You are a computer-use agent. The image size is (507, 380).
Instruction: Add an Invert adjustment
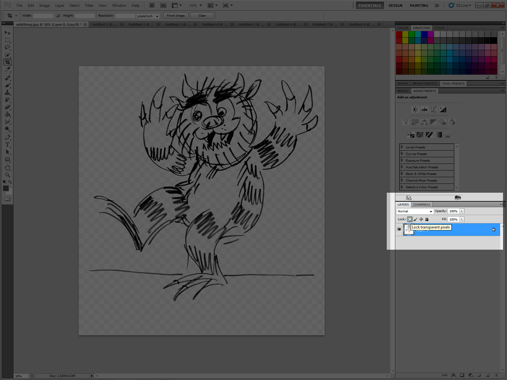pyautogui.click(x=411, y=135)
